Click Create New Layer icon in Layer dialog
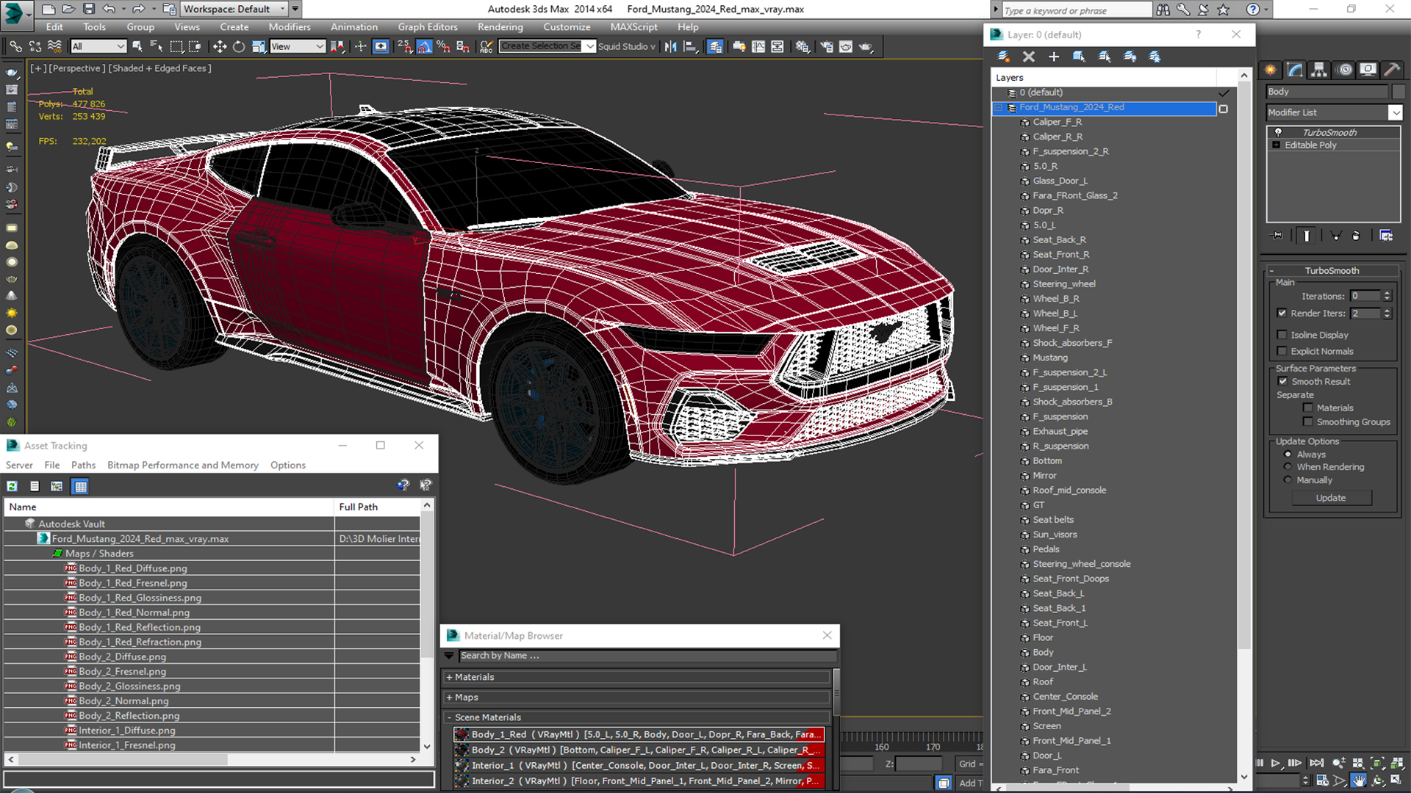1411x793 pixels. pos(1003,57)
